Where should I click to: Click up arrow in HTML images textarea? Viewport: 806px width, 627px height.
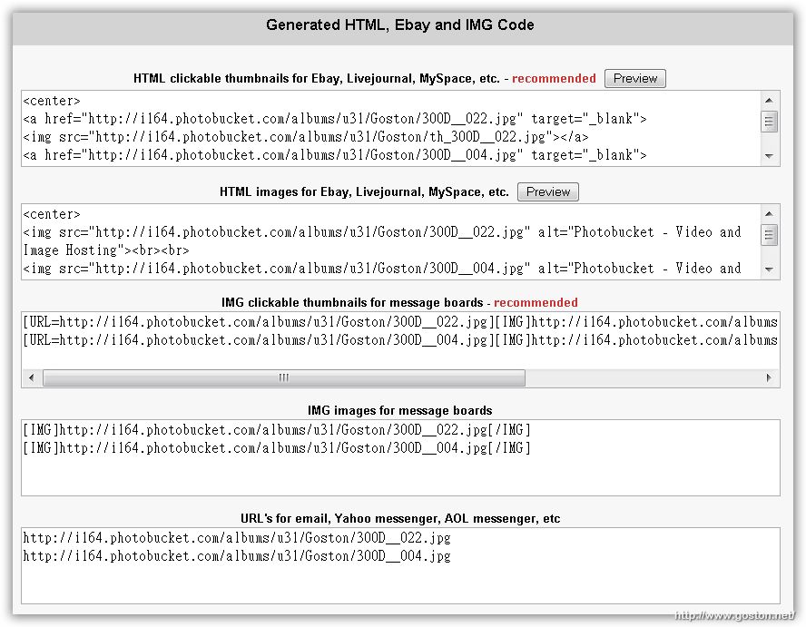[769, 214]
